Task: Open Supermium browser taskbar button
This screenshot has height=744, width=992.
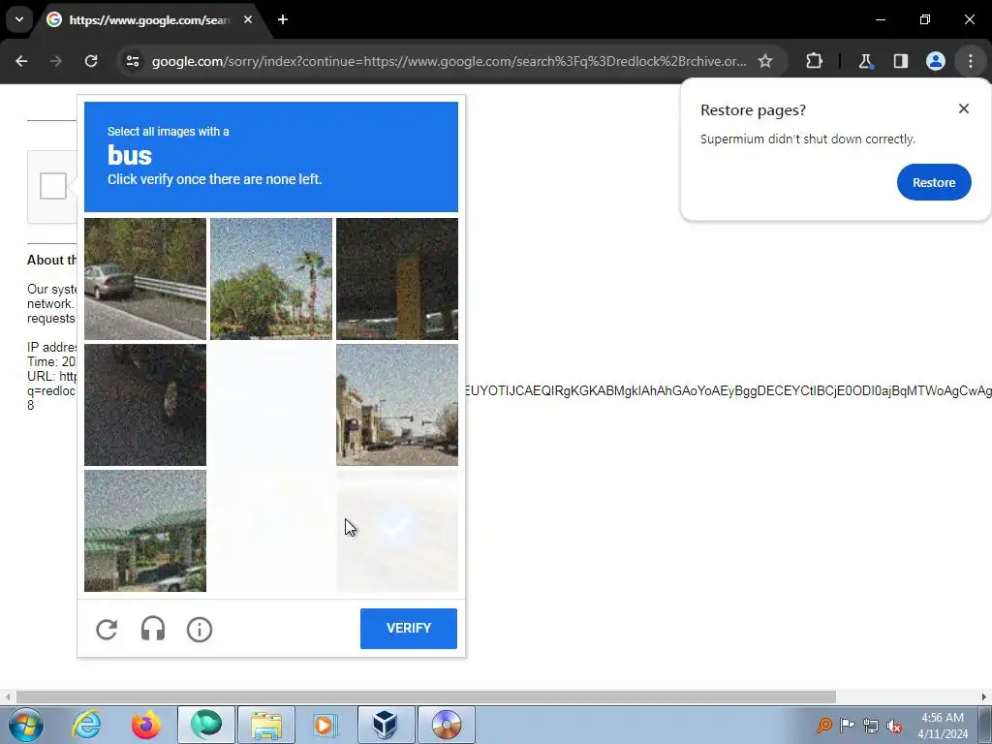Action: coord(206,725)
